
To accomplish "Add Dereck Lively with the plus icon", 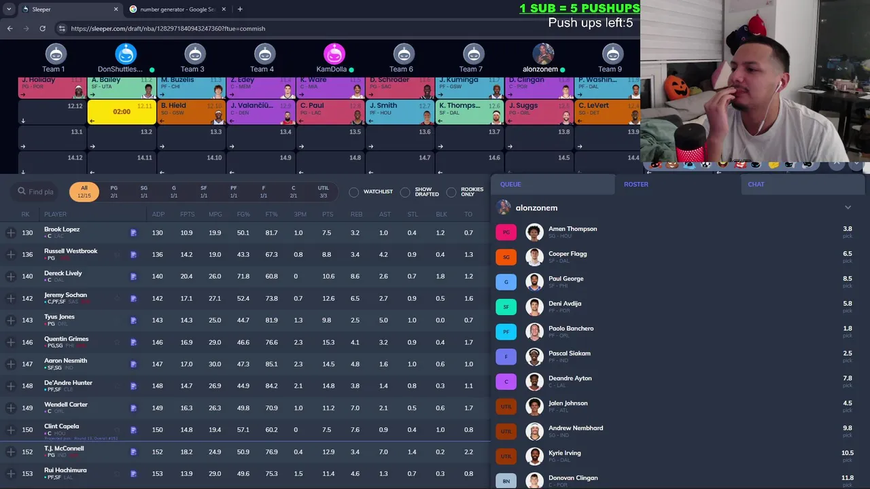I will (x=10, y=276).
